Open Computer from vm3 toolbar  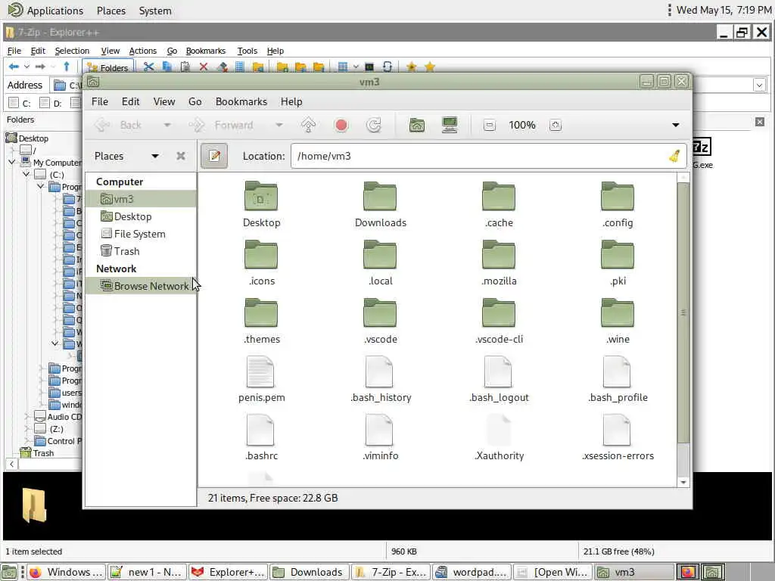pyautogui.click(x=450, y=125)
